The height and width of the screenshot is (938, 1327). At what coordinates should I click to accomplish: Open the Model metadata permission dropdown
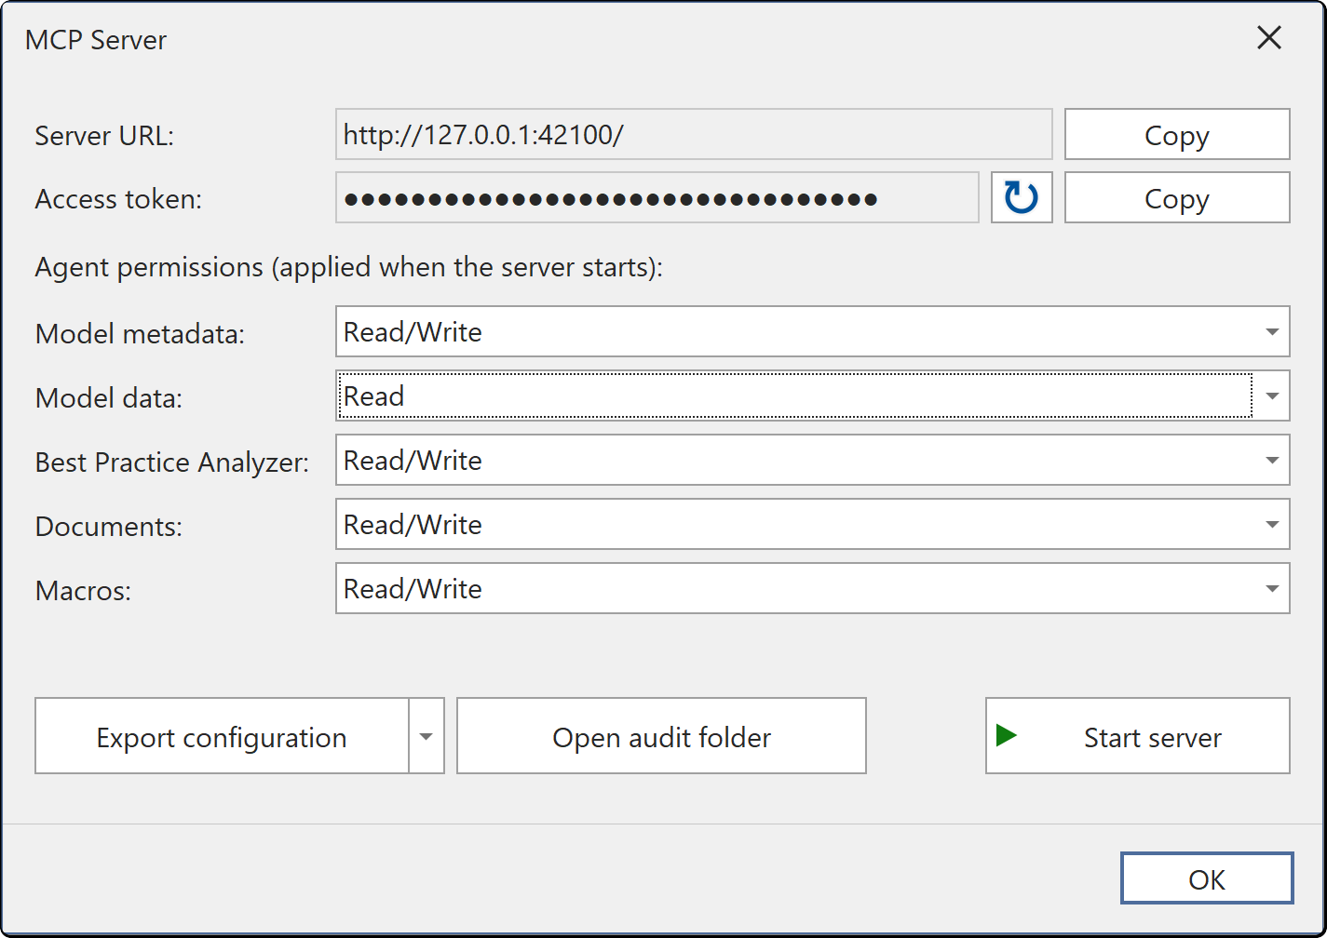[812, 331]
